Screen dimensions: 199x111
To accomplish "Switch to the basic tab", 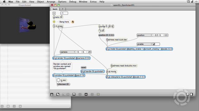I will coord(55,9).
